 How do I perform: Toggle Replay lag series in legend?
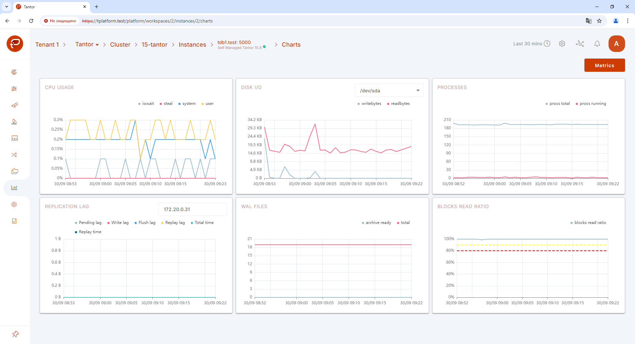coord(173,223)
